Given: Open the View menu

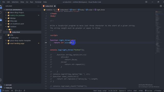Looking at the screenshot, I should (x=22, y=2).
